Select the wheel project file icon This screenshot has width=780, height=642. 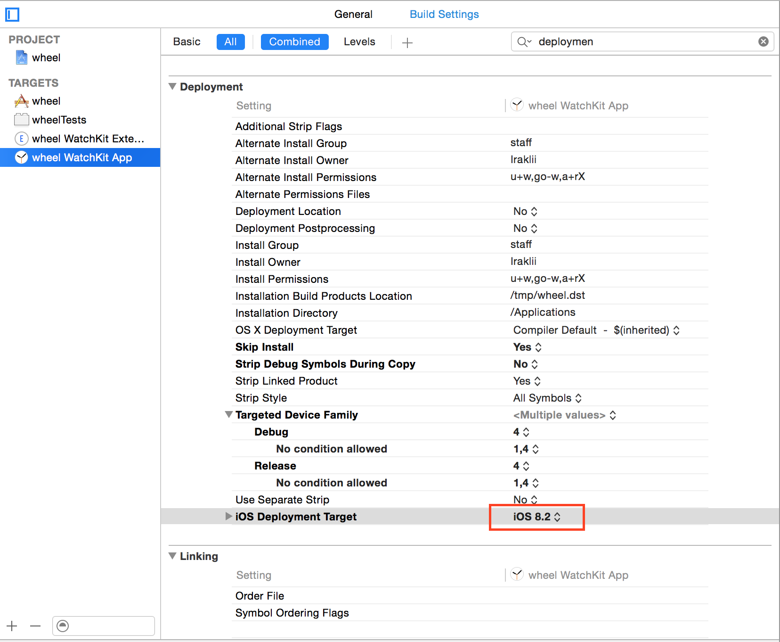[x=22, y=58]
